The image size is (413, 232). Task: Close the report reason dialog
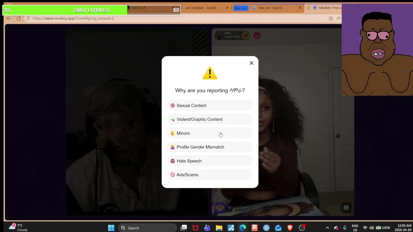pyautogui.click(x=252, y=63)
